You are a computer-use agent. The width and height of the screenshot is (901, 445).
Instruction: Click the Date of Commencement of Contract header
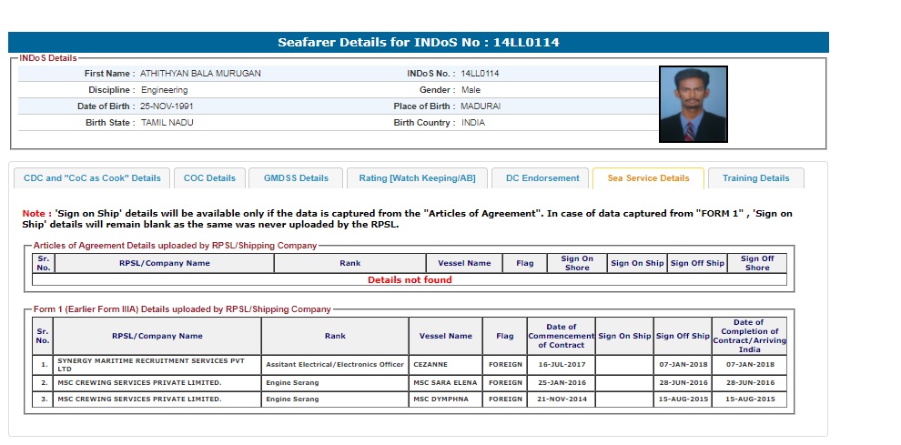tap(561, 336)
